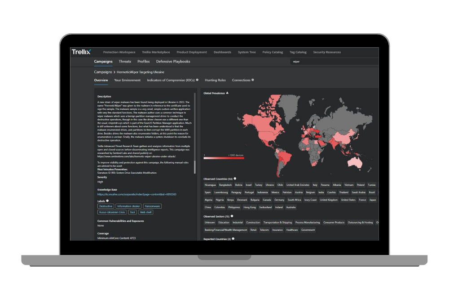Open the Your Environment sub-tab
The height and width of the screenshot is (300, 449).
click(127, 81)
